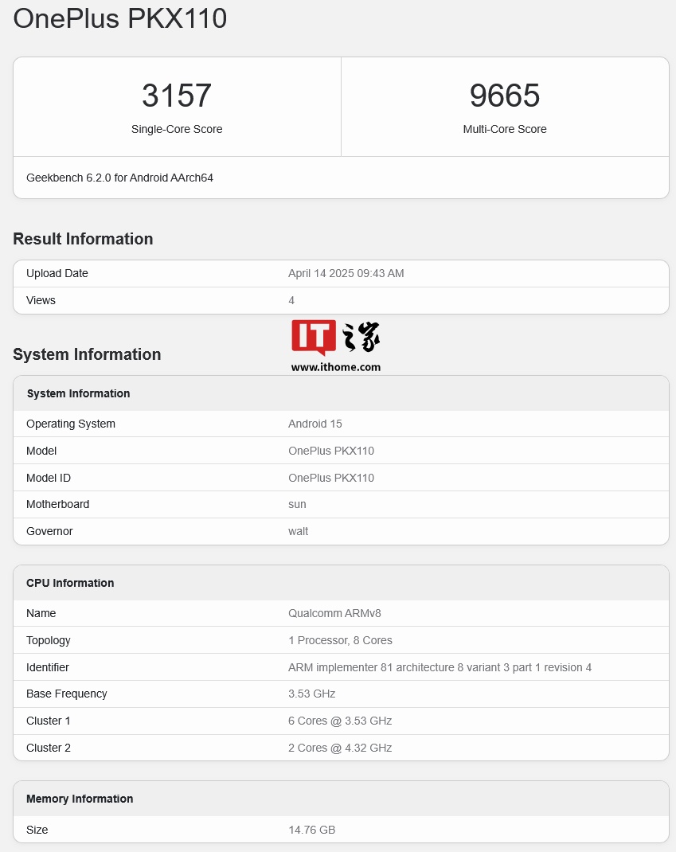Click the ARM implementer identifier value
676x852 pixels.
click(x=440, y=667)
